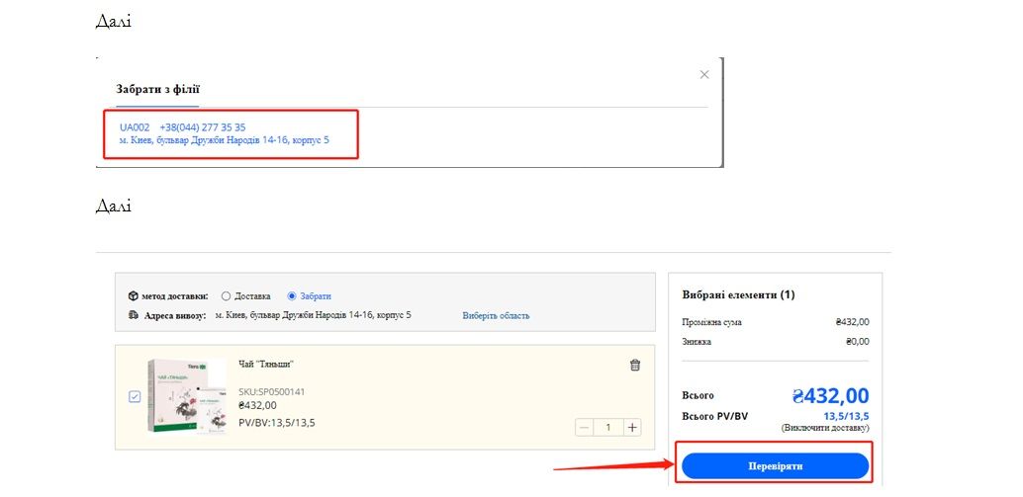Click the product title Чай "Тяньши"
Screen dimensions: 1023x497
[x=266, y=364]
